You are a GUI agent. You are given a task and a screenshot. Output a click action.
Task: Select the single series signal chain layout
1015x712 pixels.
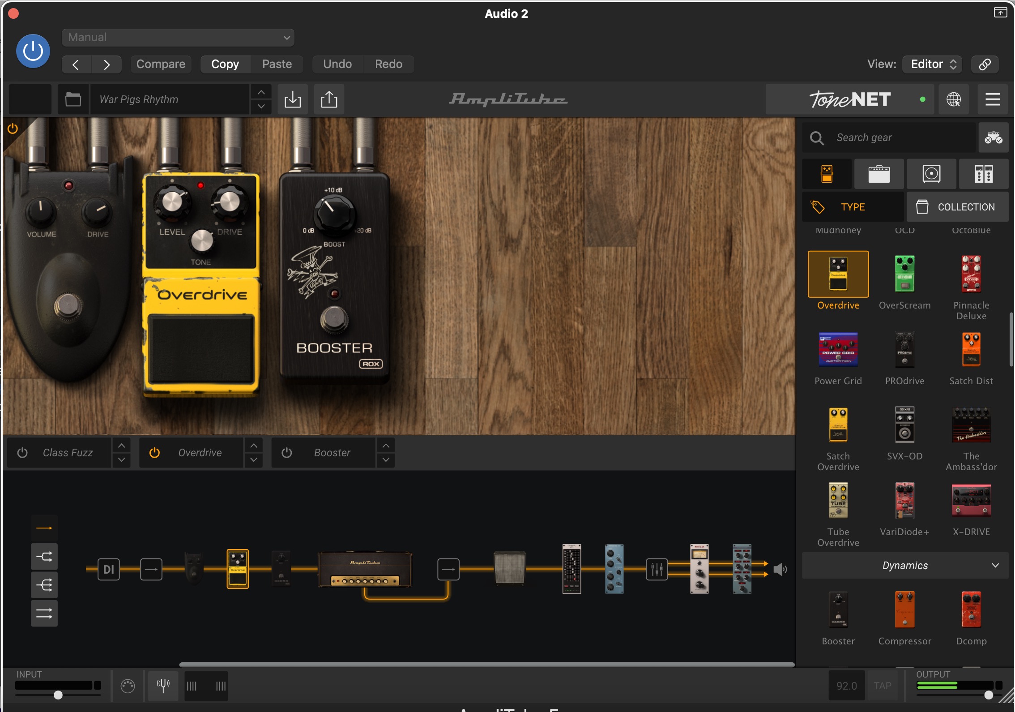point(44,528)
